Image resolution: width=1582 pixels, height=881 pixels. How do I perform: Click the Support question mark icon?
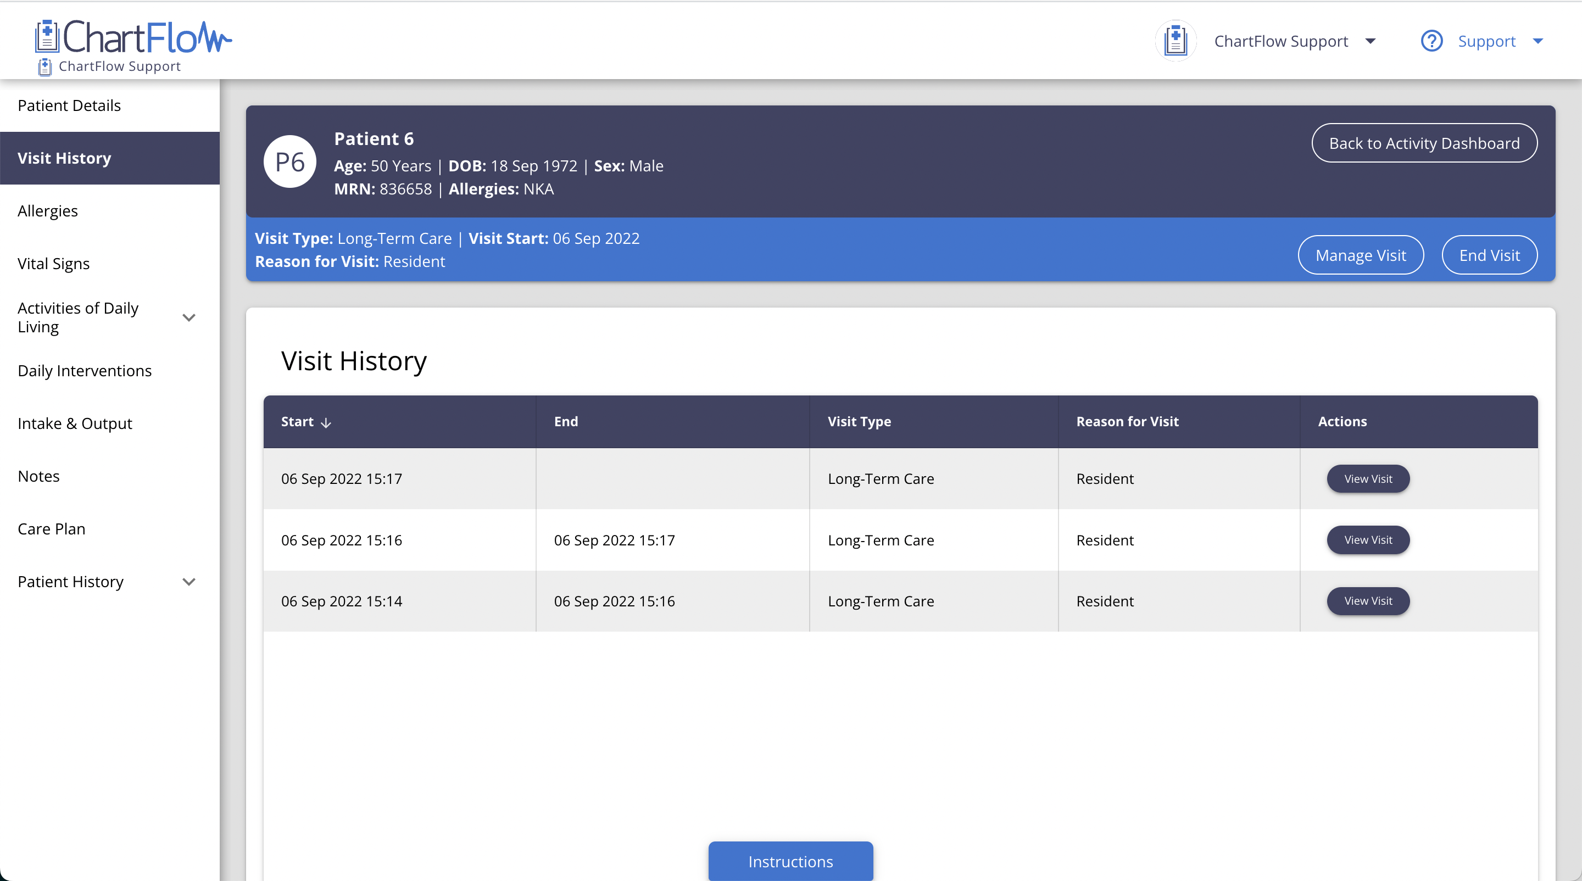click(x=1431, y=41)
